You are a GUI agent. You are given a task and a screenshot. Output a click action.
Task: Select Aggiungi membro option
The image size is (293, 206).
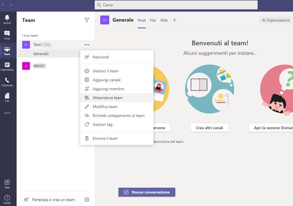(x=117, y=89)
